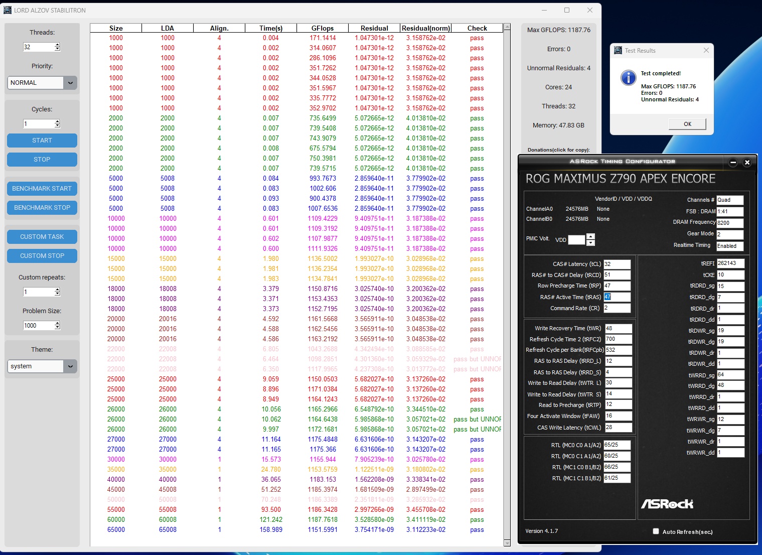Screen dimensions: 762x555
Task: Click the Realtime Timing field showing Enabled
Action: [730, 246]
